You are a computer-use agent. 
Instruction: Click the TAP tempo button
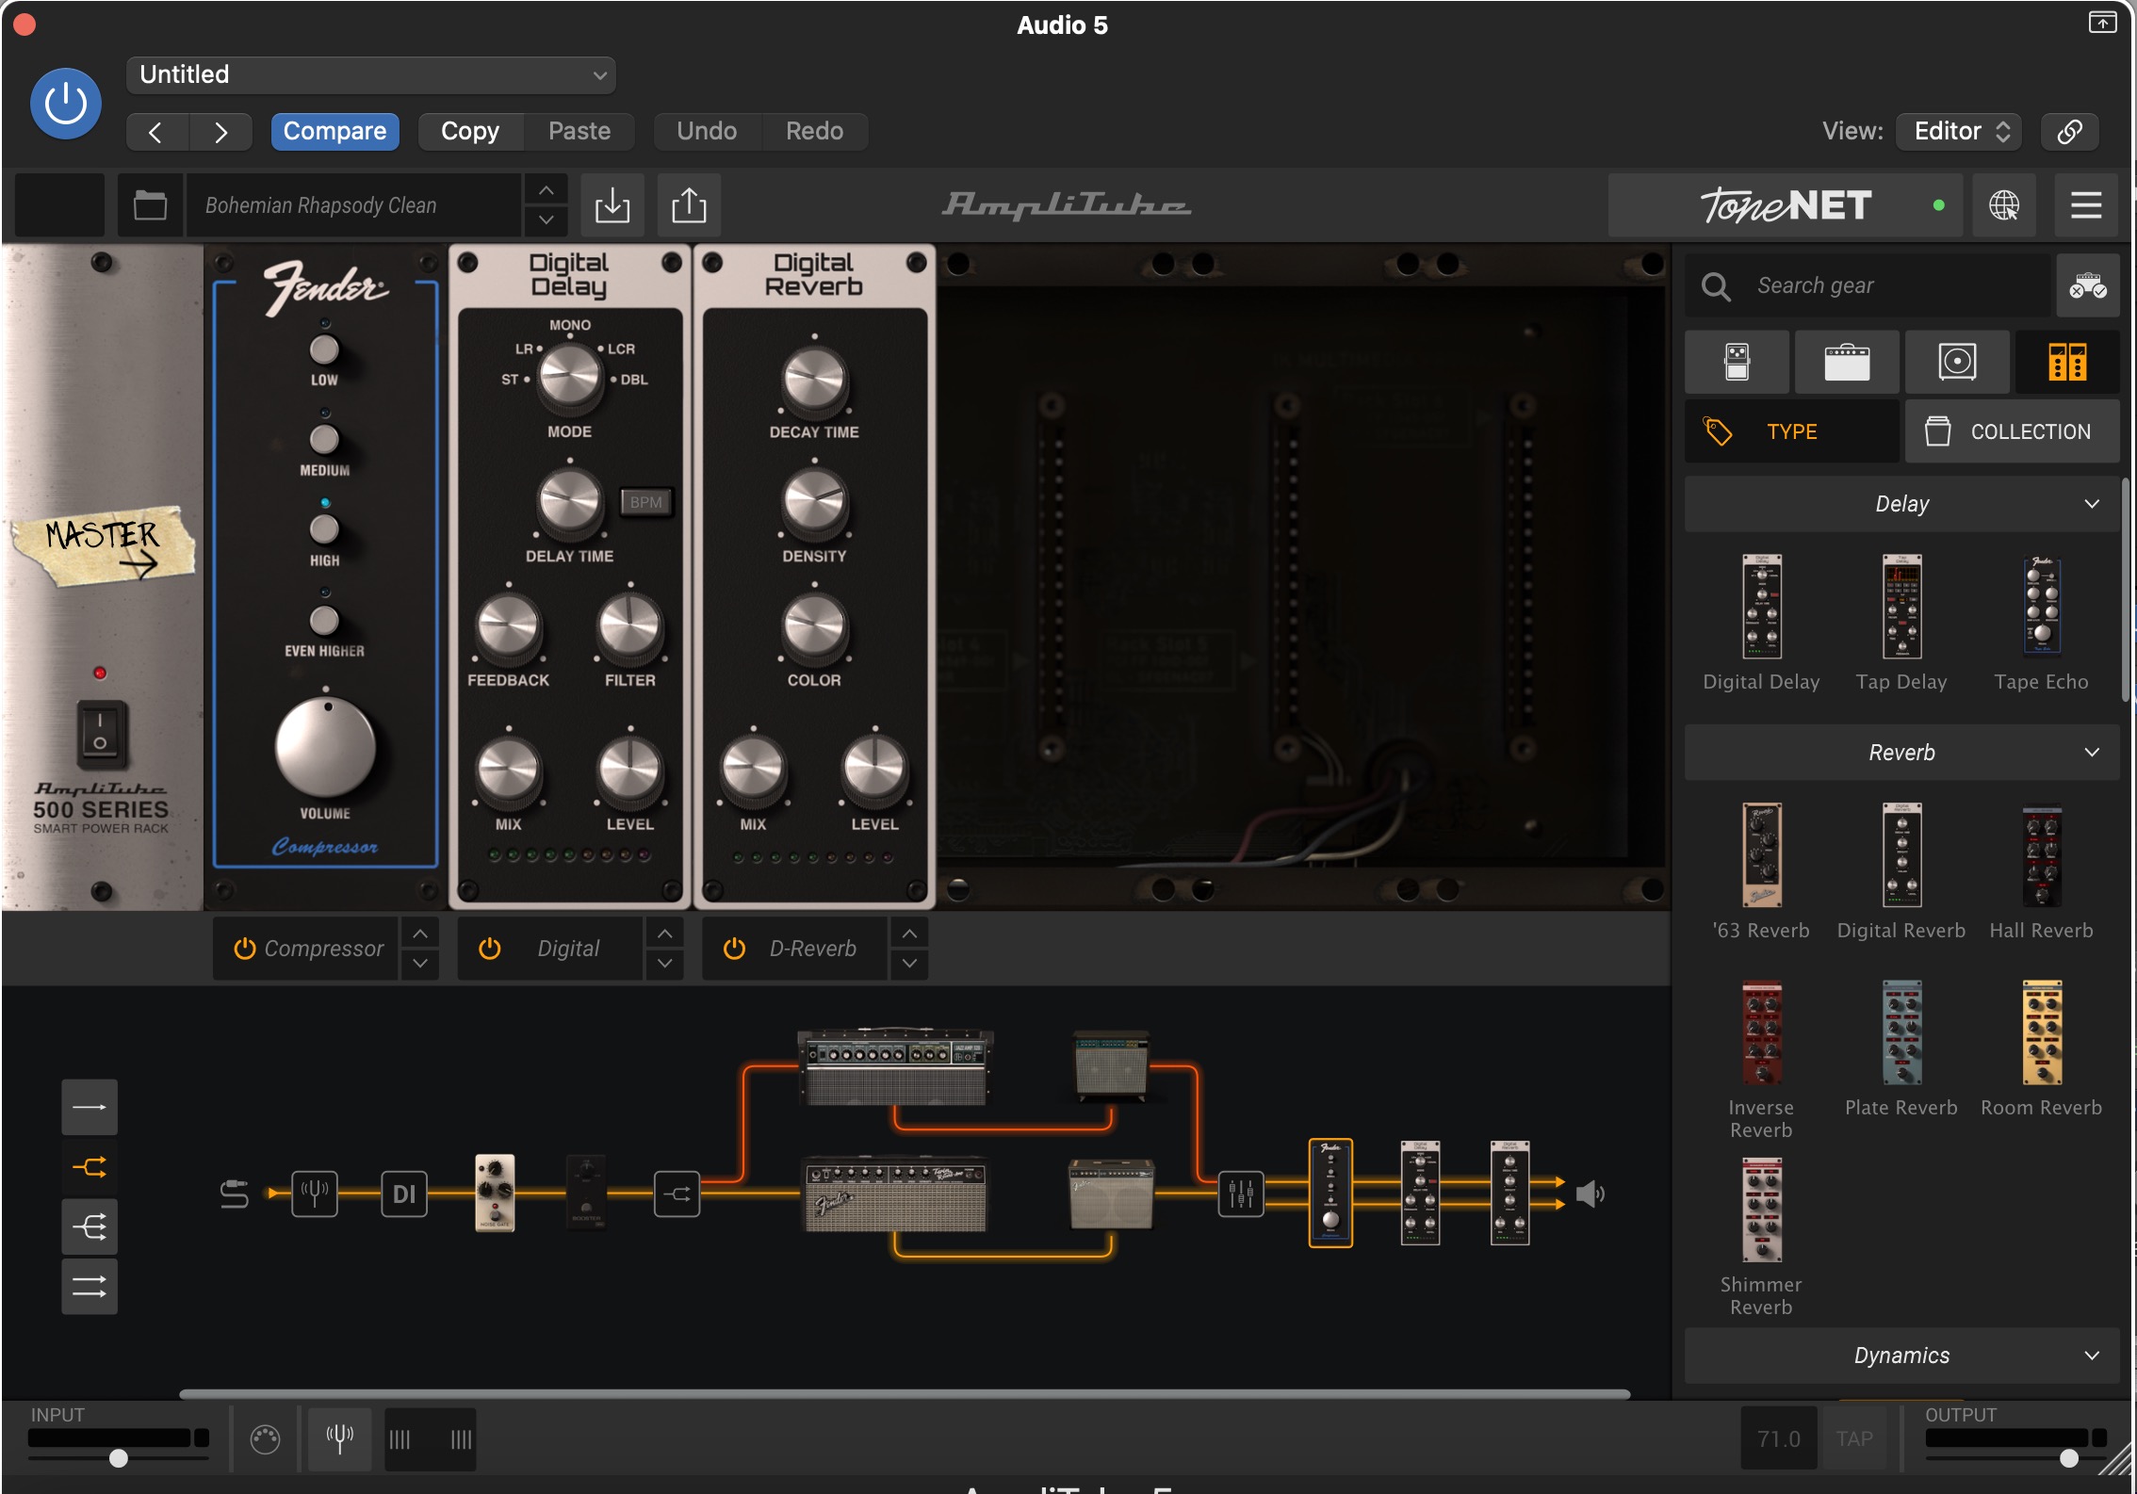(x=1854, y=1439)
